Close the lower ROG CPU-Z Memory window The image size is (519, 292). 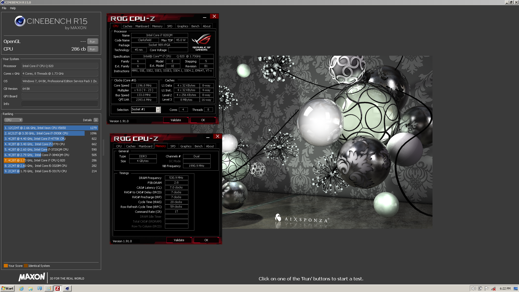tap(218, 137)
